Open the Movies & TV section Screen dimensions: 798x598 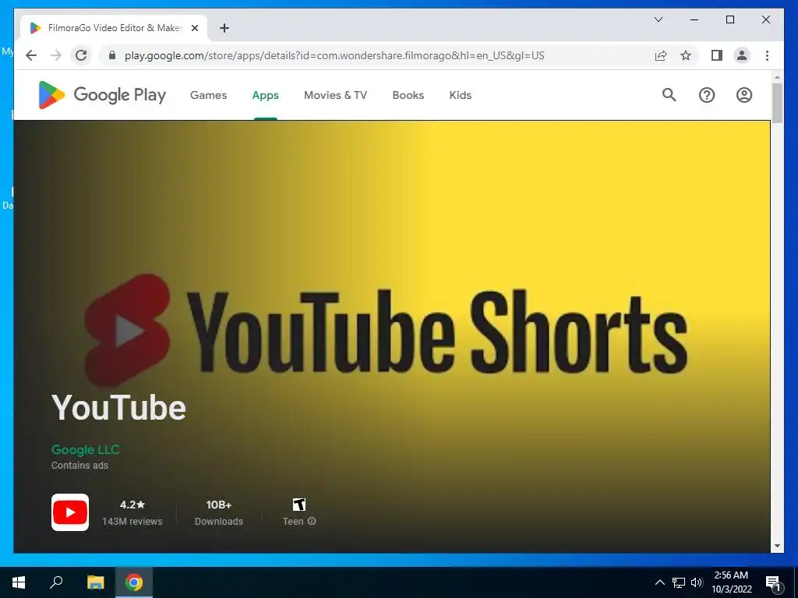point(335,95)
